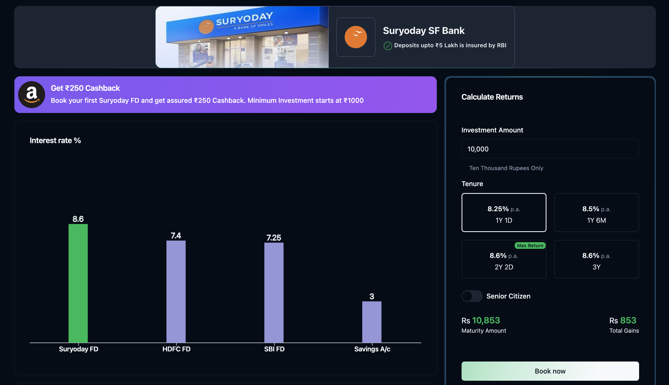Open the Suryoday branch photo thumbnail
669x385 pixels.
[242, 37]
